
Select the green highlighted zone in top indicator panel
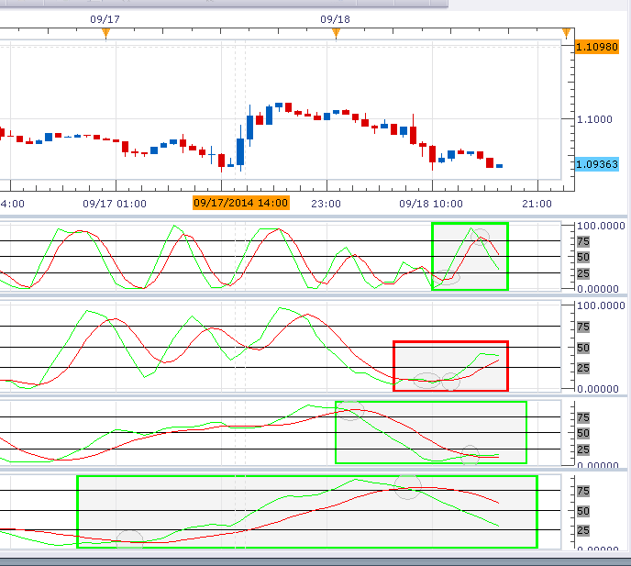[x=470, y=257]
